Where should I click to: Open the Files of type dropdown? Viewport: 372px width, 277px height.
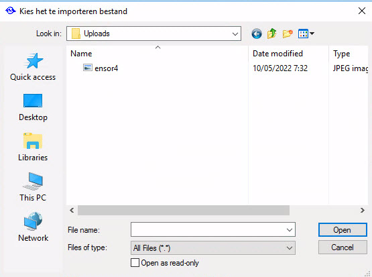point(212,248)
